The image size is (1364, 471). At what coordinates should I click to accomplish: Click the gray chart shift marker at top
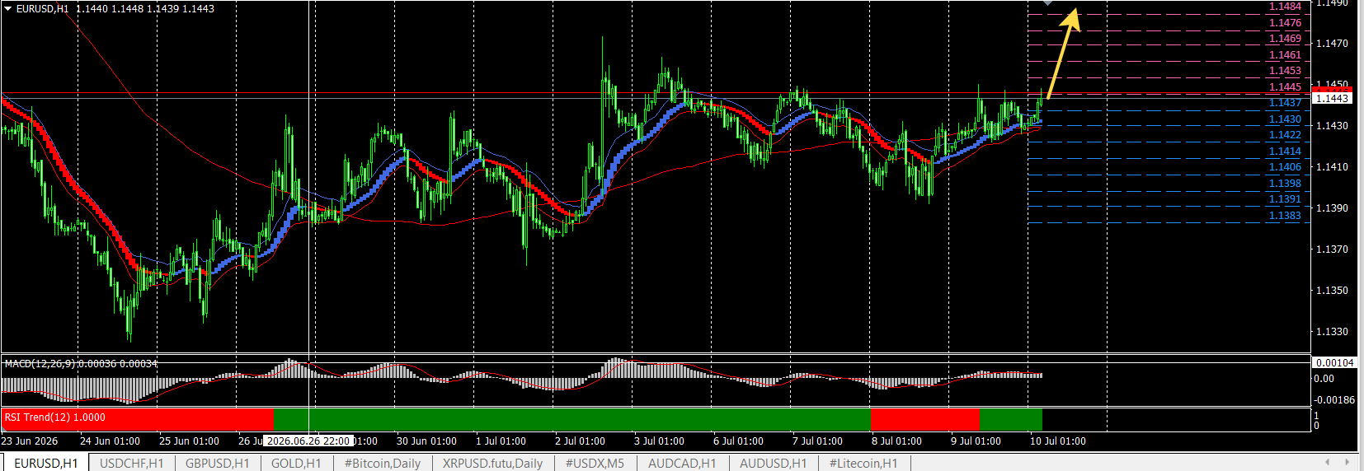click(1047, 3)
